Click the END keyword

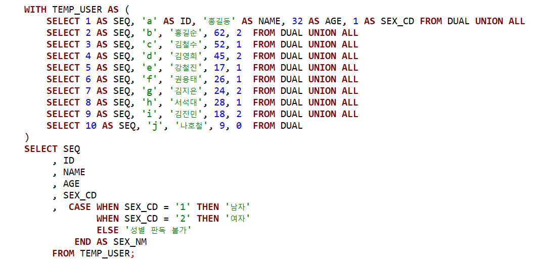click(x=82, y=242)
